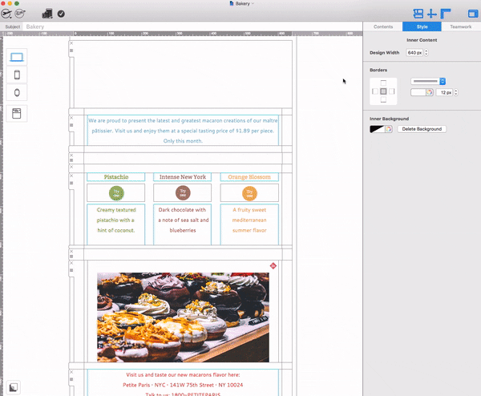Click the send email airplane icon
This screenshot has width=481, height=396.
coord(6,14)
